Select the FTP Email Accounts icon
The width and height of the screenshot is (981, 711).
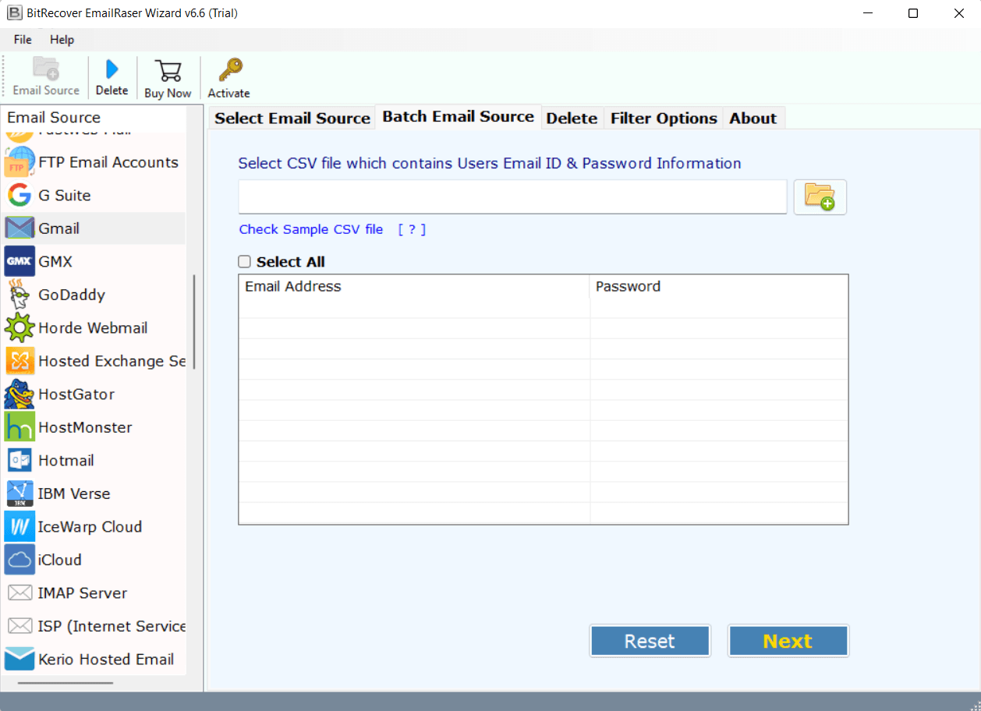pyautogui.click(x=19, y=162)
